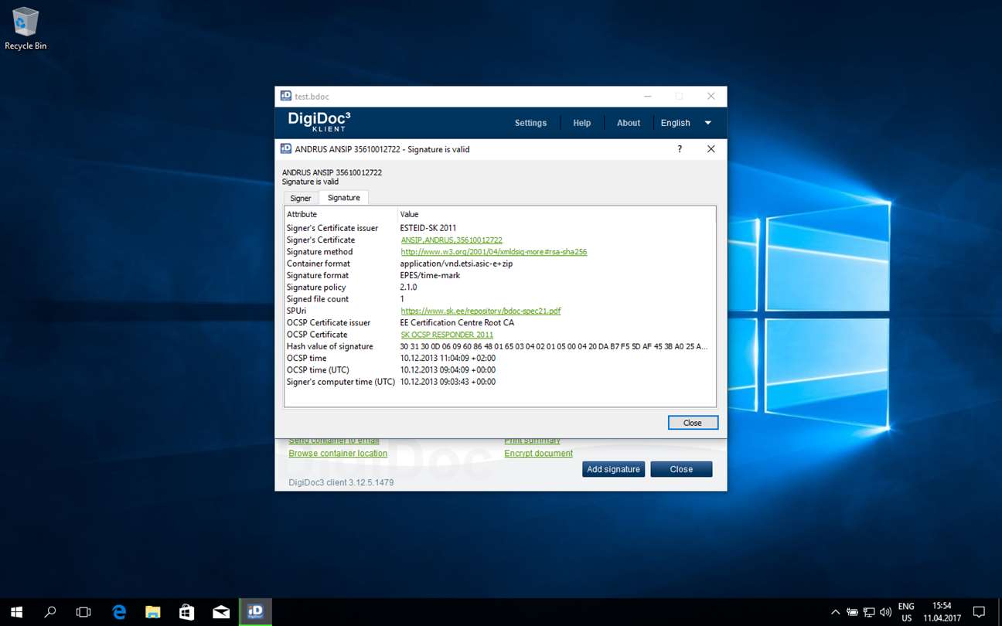The width and height of the screenshot is (1002, 626).
Task: Select the DigiDoc3 taskbar icon
Action: pyautogui.click(x=255, y=612)
